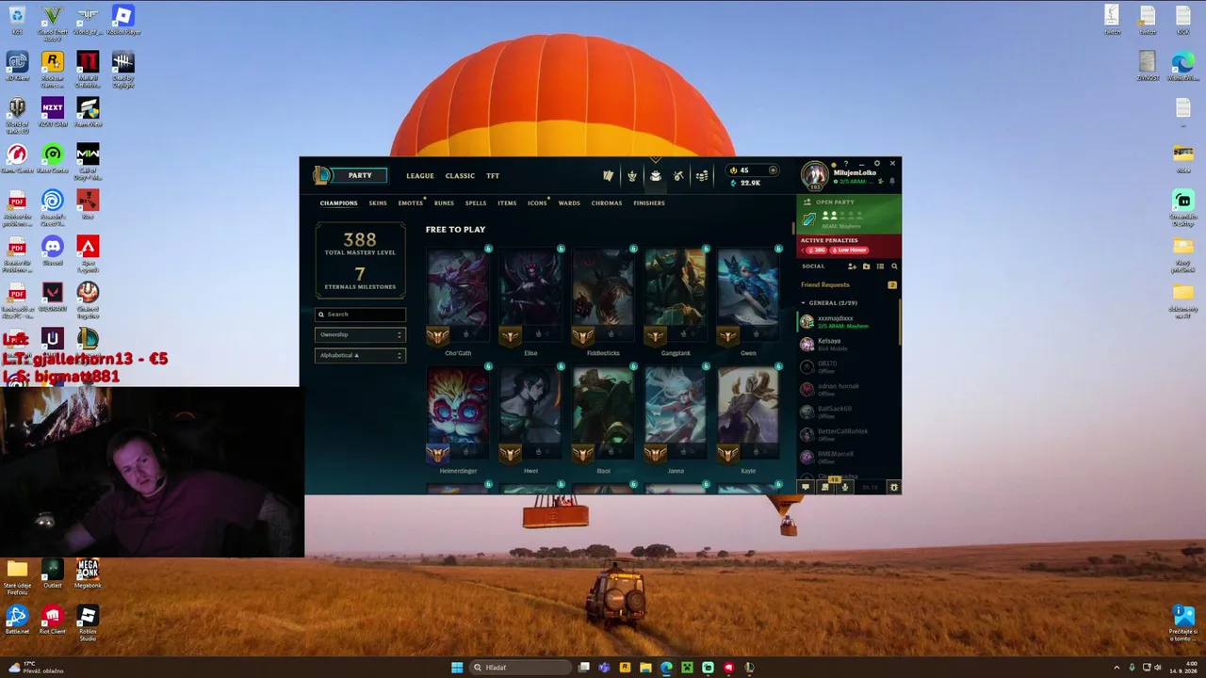1206x678 pixels.
Task: Show hidden system tray icons chevron
Action: (x=1116, y=668)
